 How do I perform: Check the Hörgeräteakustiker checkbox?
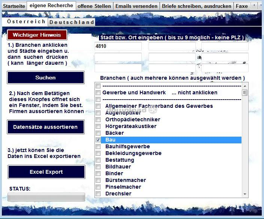click(x=98, y=126)
